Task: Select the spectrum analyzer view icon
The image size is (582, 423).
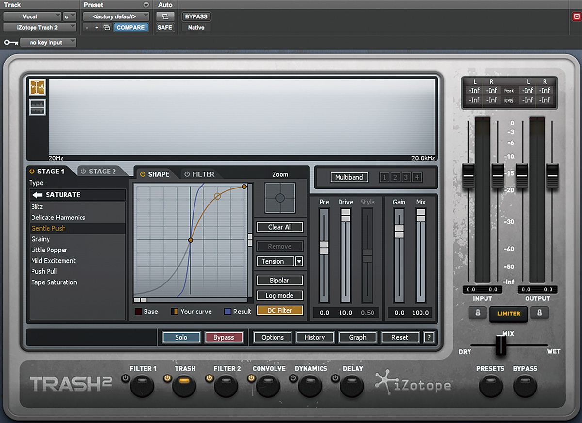Action: pos(37,88)
